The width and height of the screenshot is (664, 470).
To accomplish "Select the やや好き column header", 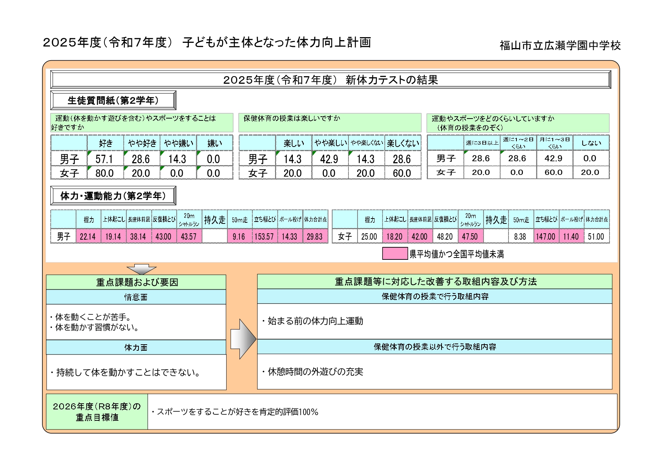I will (142, 143).
